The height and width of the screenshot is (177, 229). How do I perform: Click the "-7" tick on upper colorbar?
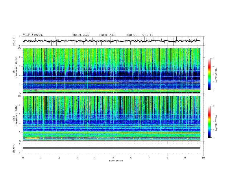tap(213, 90)
